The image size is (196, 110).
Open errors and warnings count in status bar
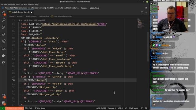click(28, 108)
